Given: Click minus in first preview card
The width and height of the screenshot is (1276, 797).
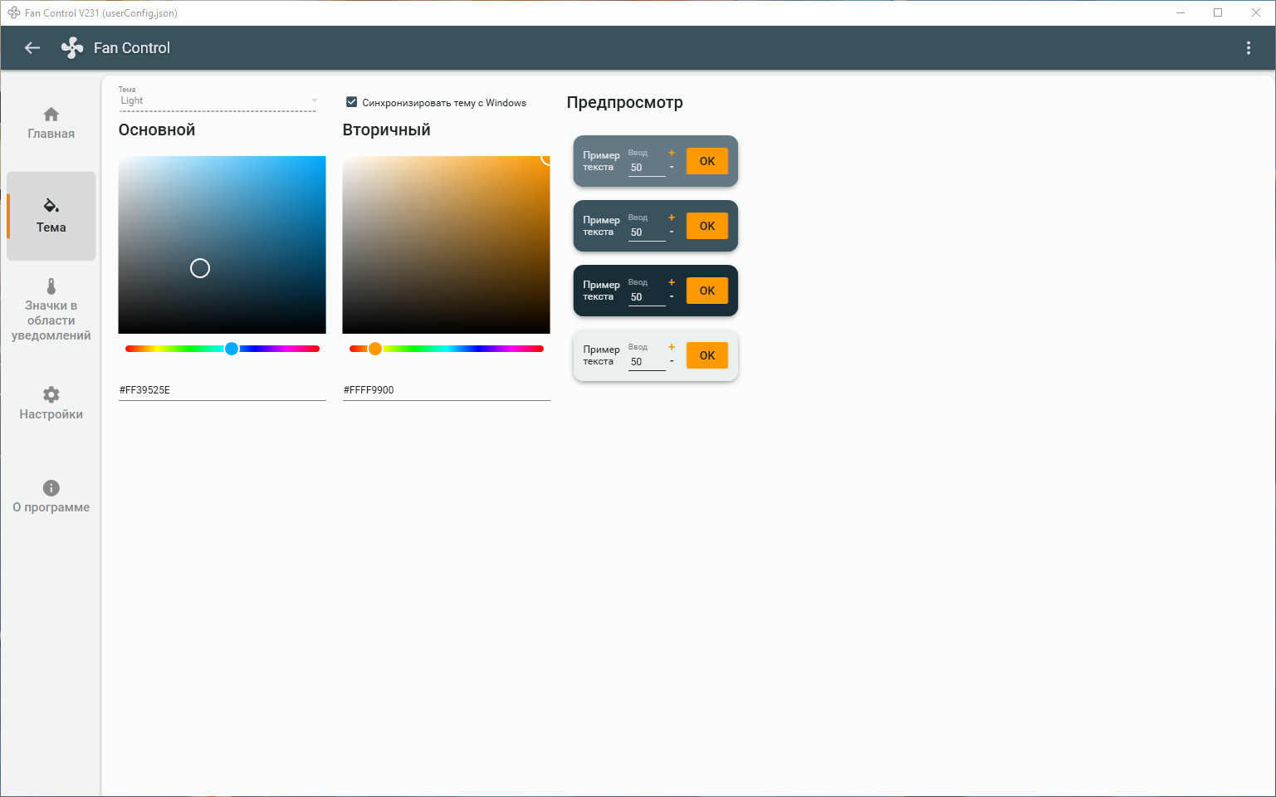Looking at the screenshot, I should click(672, 167).
